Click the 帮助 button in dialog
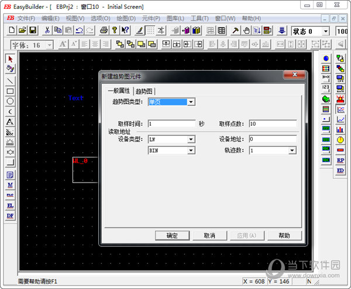The image size is (351, 289). [x=284, y=236]
